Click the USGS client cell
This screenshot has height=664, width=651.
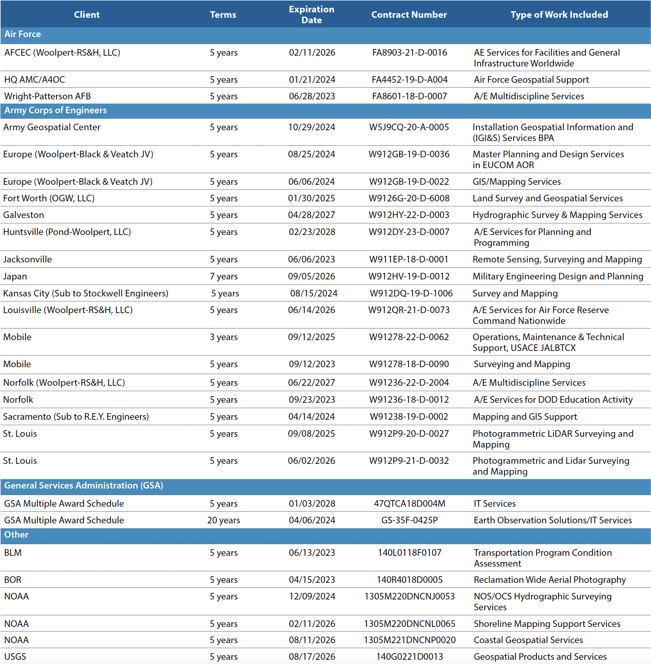15,657
